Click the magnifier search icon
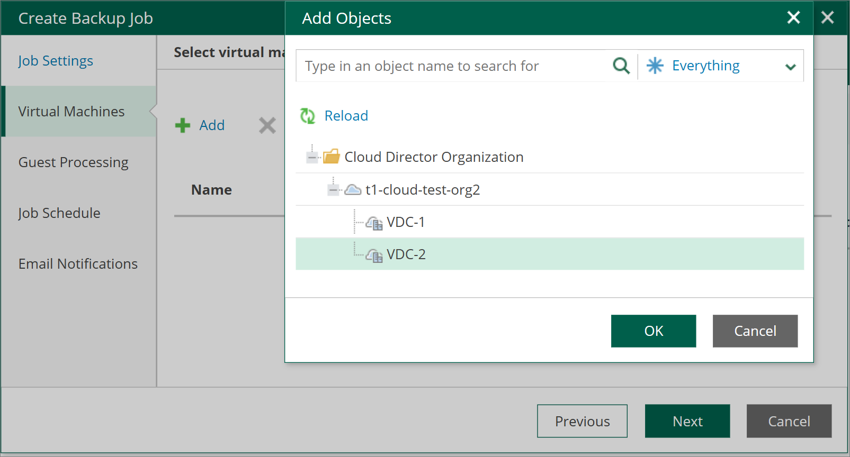 pyautogui.click(x=621, y=66)
